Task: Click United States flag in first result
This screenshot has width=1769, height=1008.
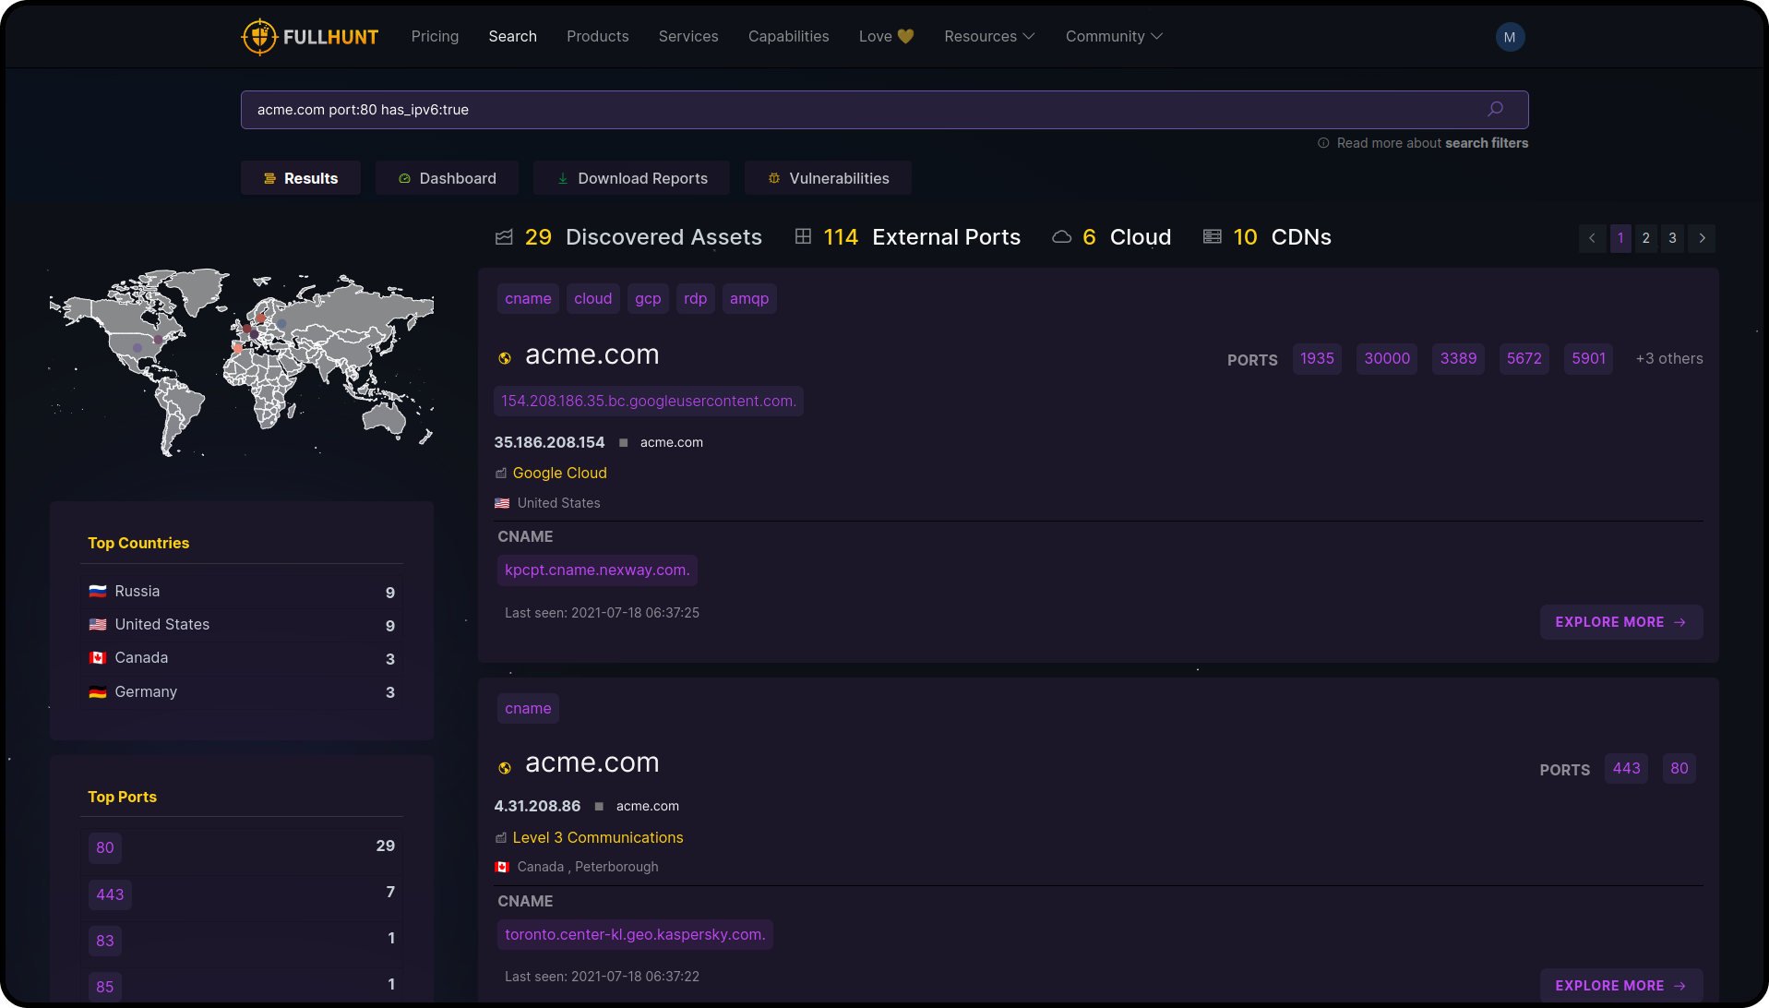Action: point(502,503)
